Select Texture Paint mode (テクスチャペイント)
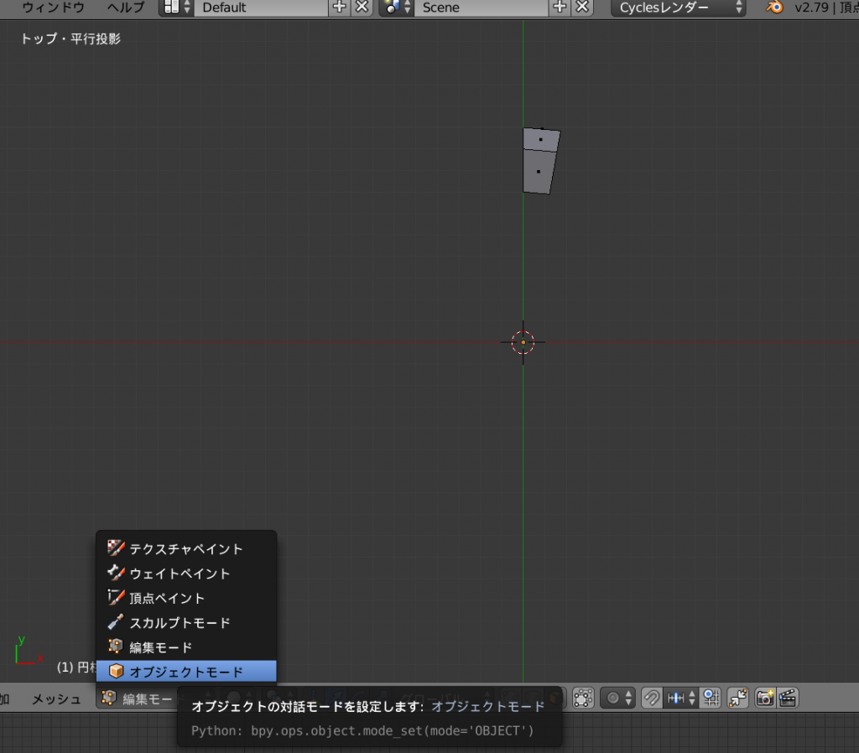The image size is (859, 753). point(185,548)
